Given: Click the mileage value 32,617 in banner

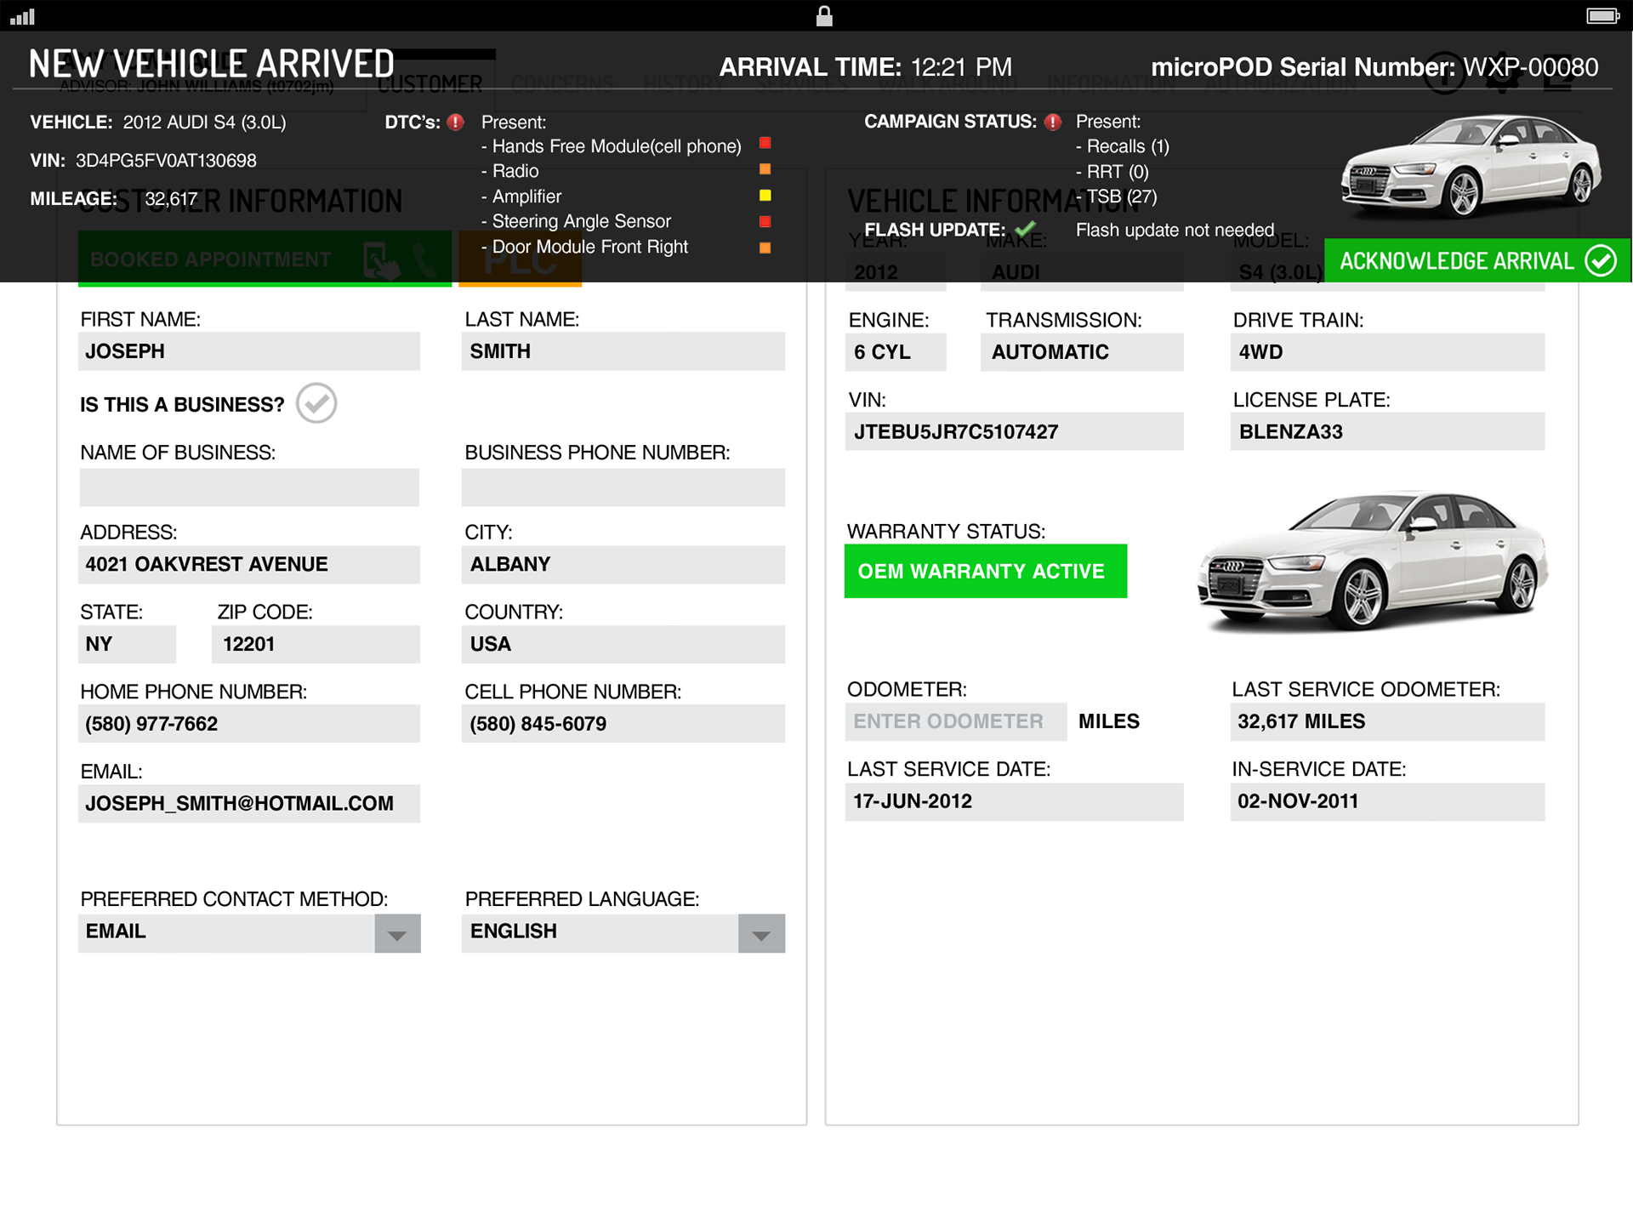Looking at the screenshot, I should tap(171, 199).
